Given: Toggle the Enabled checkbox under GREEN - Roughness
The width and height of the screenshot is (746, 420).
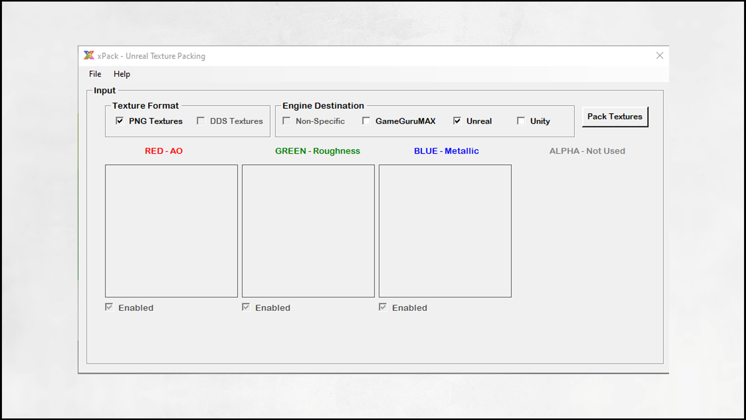Looking at the screenshot, I should point(246,307).
